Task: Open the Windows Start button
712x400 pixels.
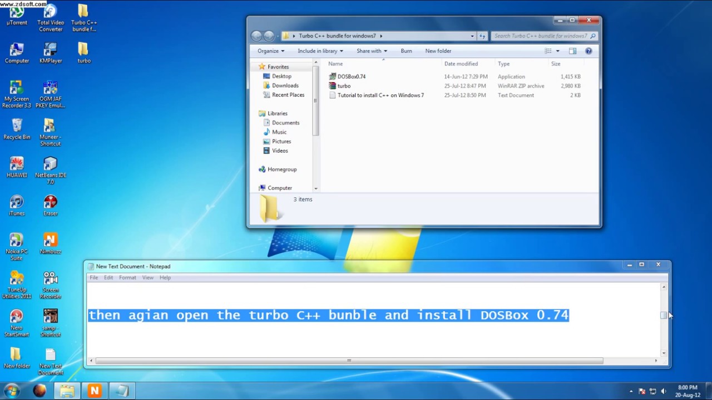Action: pos(11,391)
